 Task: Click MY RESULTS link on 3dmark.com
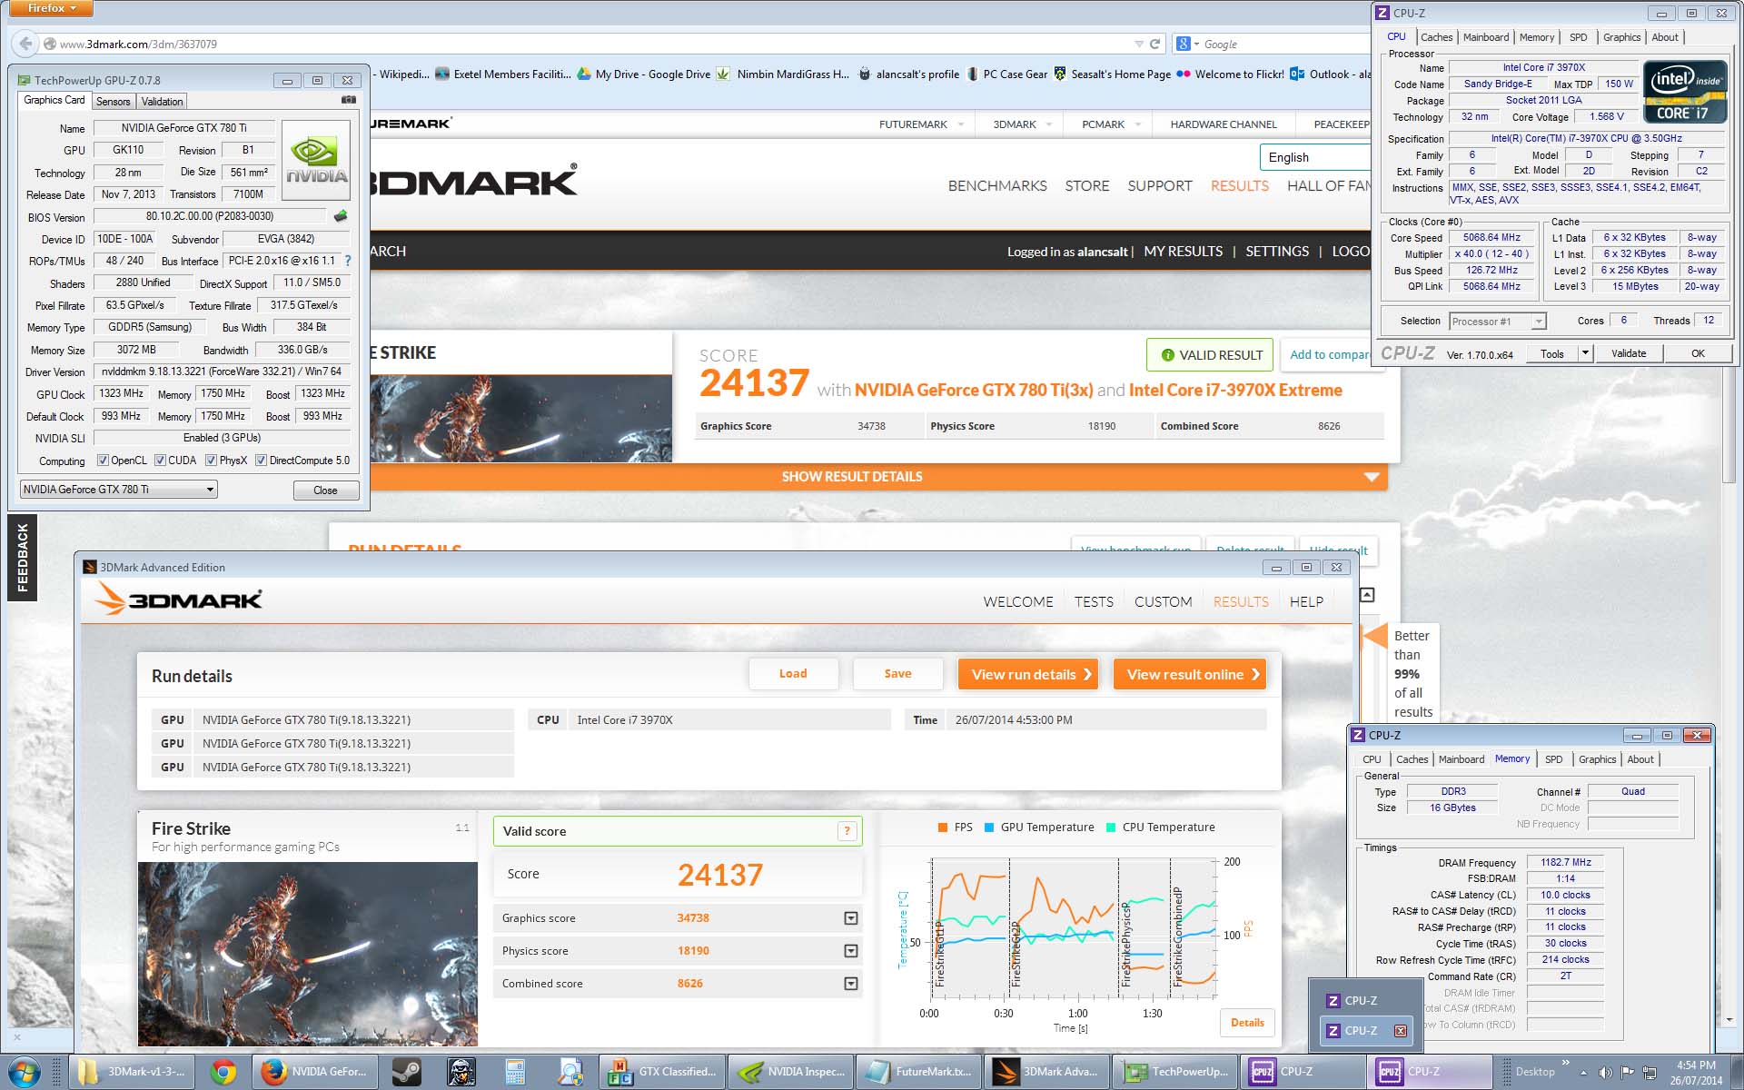pos(1183,252)
